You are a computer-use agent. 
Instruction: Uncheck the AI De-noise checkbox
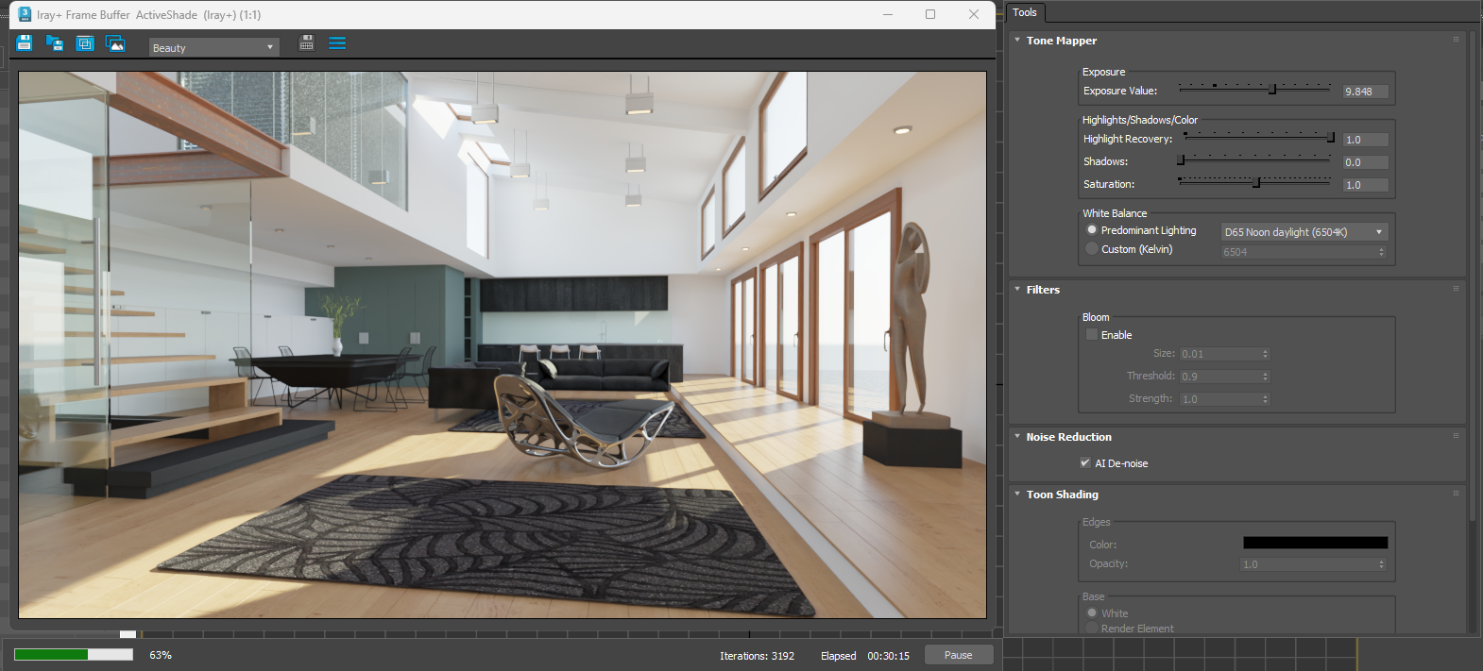click(x=1085, y=463)
